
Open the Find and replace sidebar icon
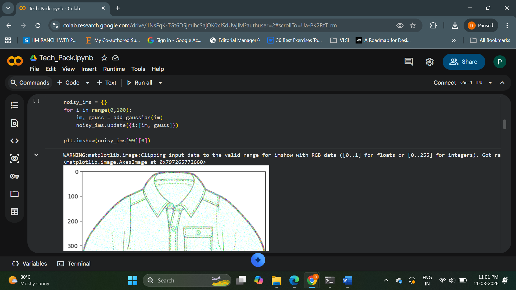coord(15,123)
